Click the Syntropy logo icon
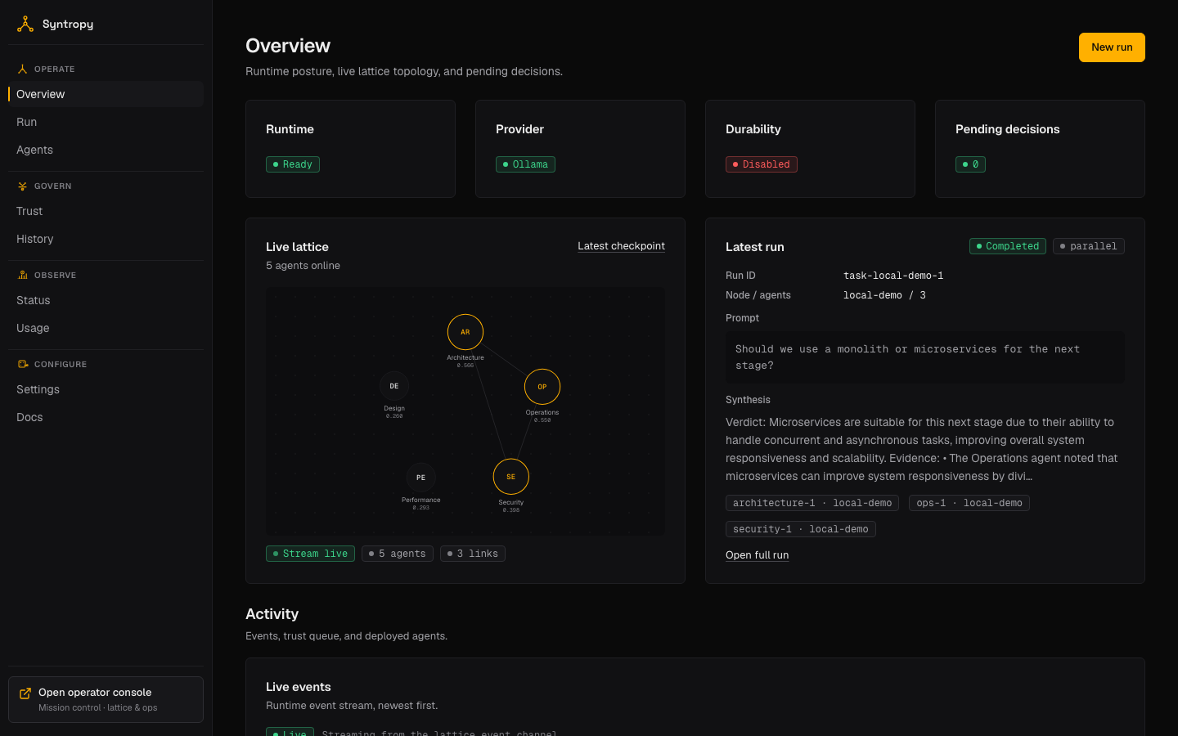1178x736 pixels. point(25,25)
